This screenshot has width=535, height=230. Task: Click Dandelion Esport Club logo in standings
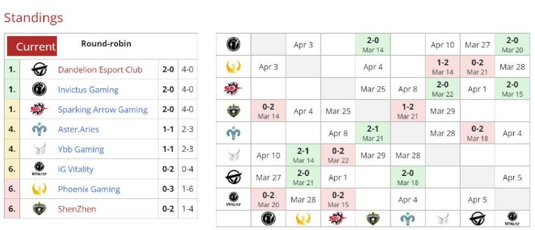click(40, 70)
